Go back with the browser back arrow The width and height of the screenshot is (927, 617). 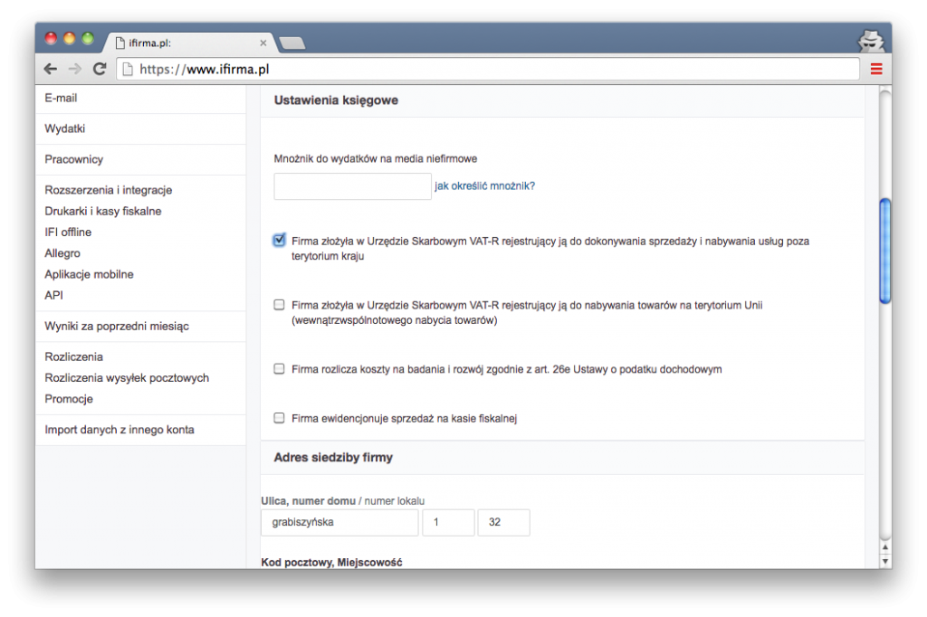[51, 69]
